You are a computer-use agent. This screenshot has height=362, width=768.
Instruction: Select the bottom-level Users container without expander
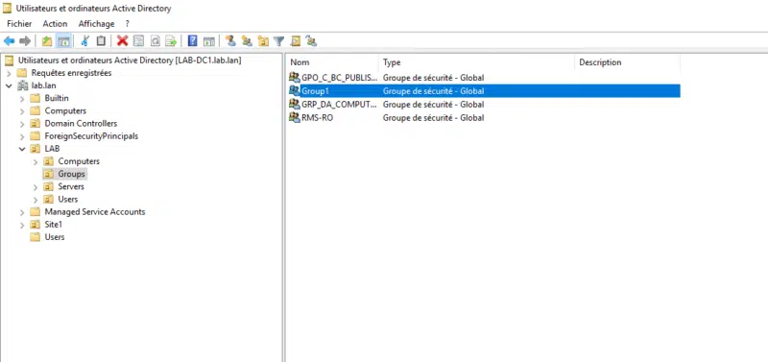coord(55,237)
